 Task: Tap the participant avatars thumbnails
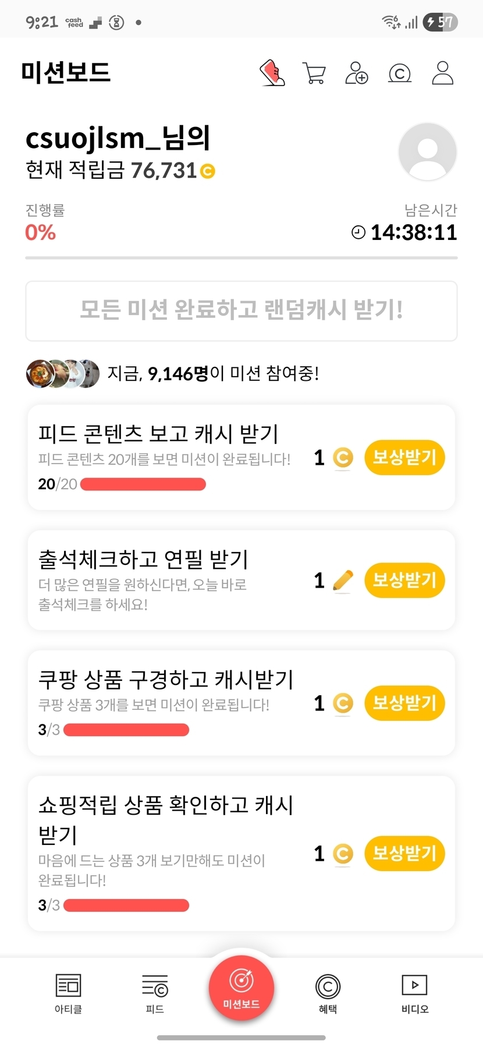[63, 373]
